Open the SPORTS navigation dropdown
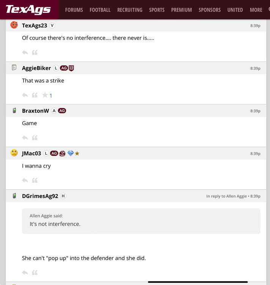This screenshot has width=270, height=285. point(157,10)
